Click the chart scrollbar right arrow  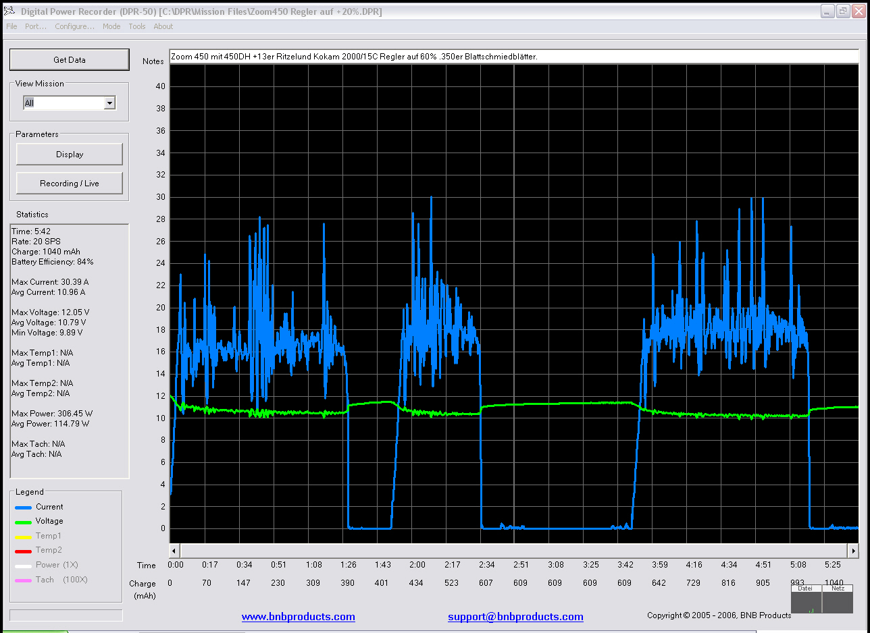coord(853,550)
